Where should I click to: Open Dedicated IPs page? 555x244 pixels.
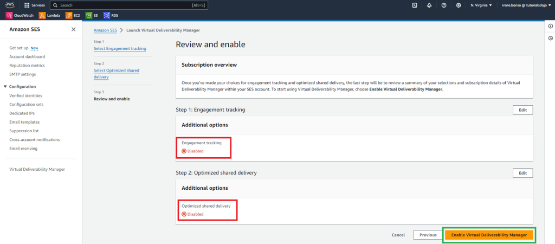[22, 113]
